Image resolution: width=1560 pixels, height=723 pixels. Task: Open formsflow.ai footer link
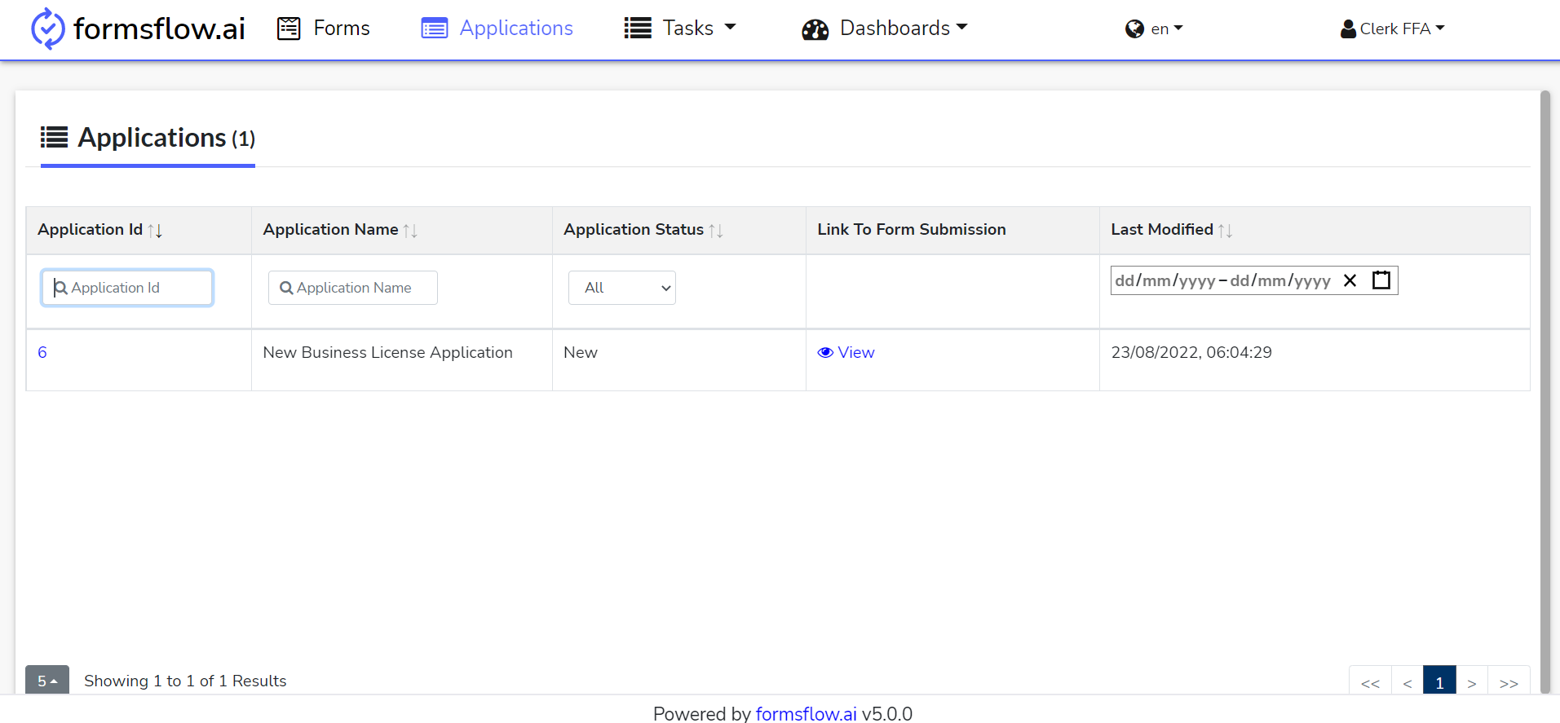(x=807, y=714)
